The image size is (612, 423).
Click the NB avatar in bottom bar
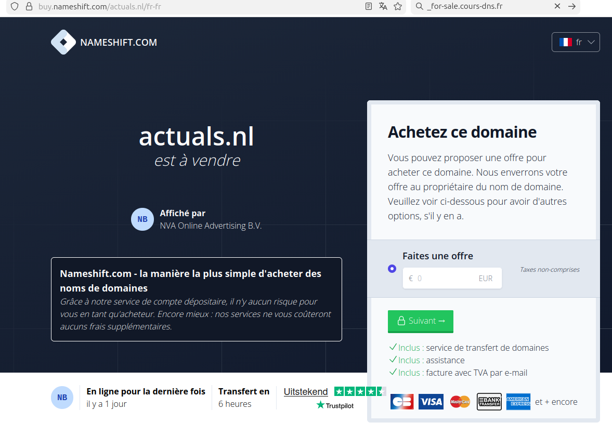click(x=62, y=398)
